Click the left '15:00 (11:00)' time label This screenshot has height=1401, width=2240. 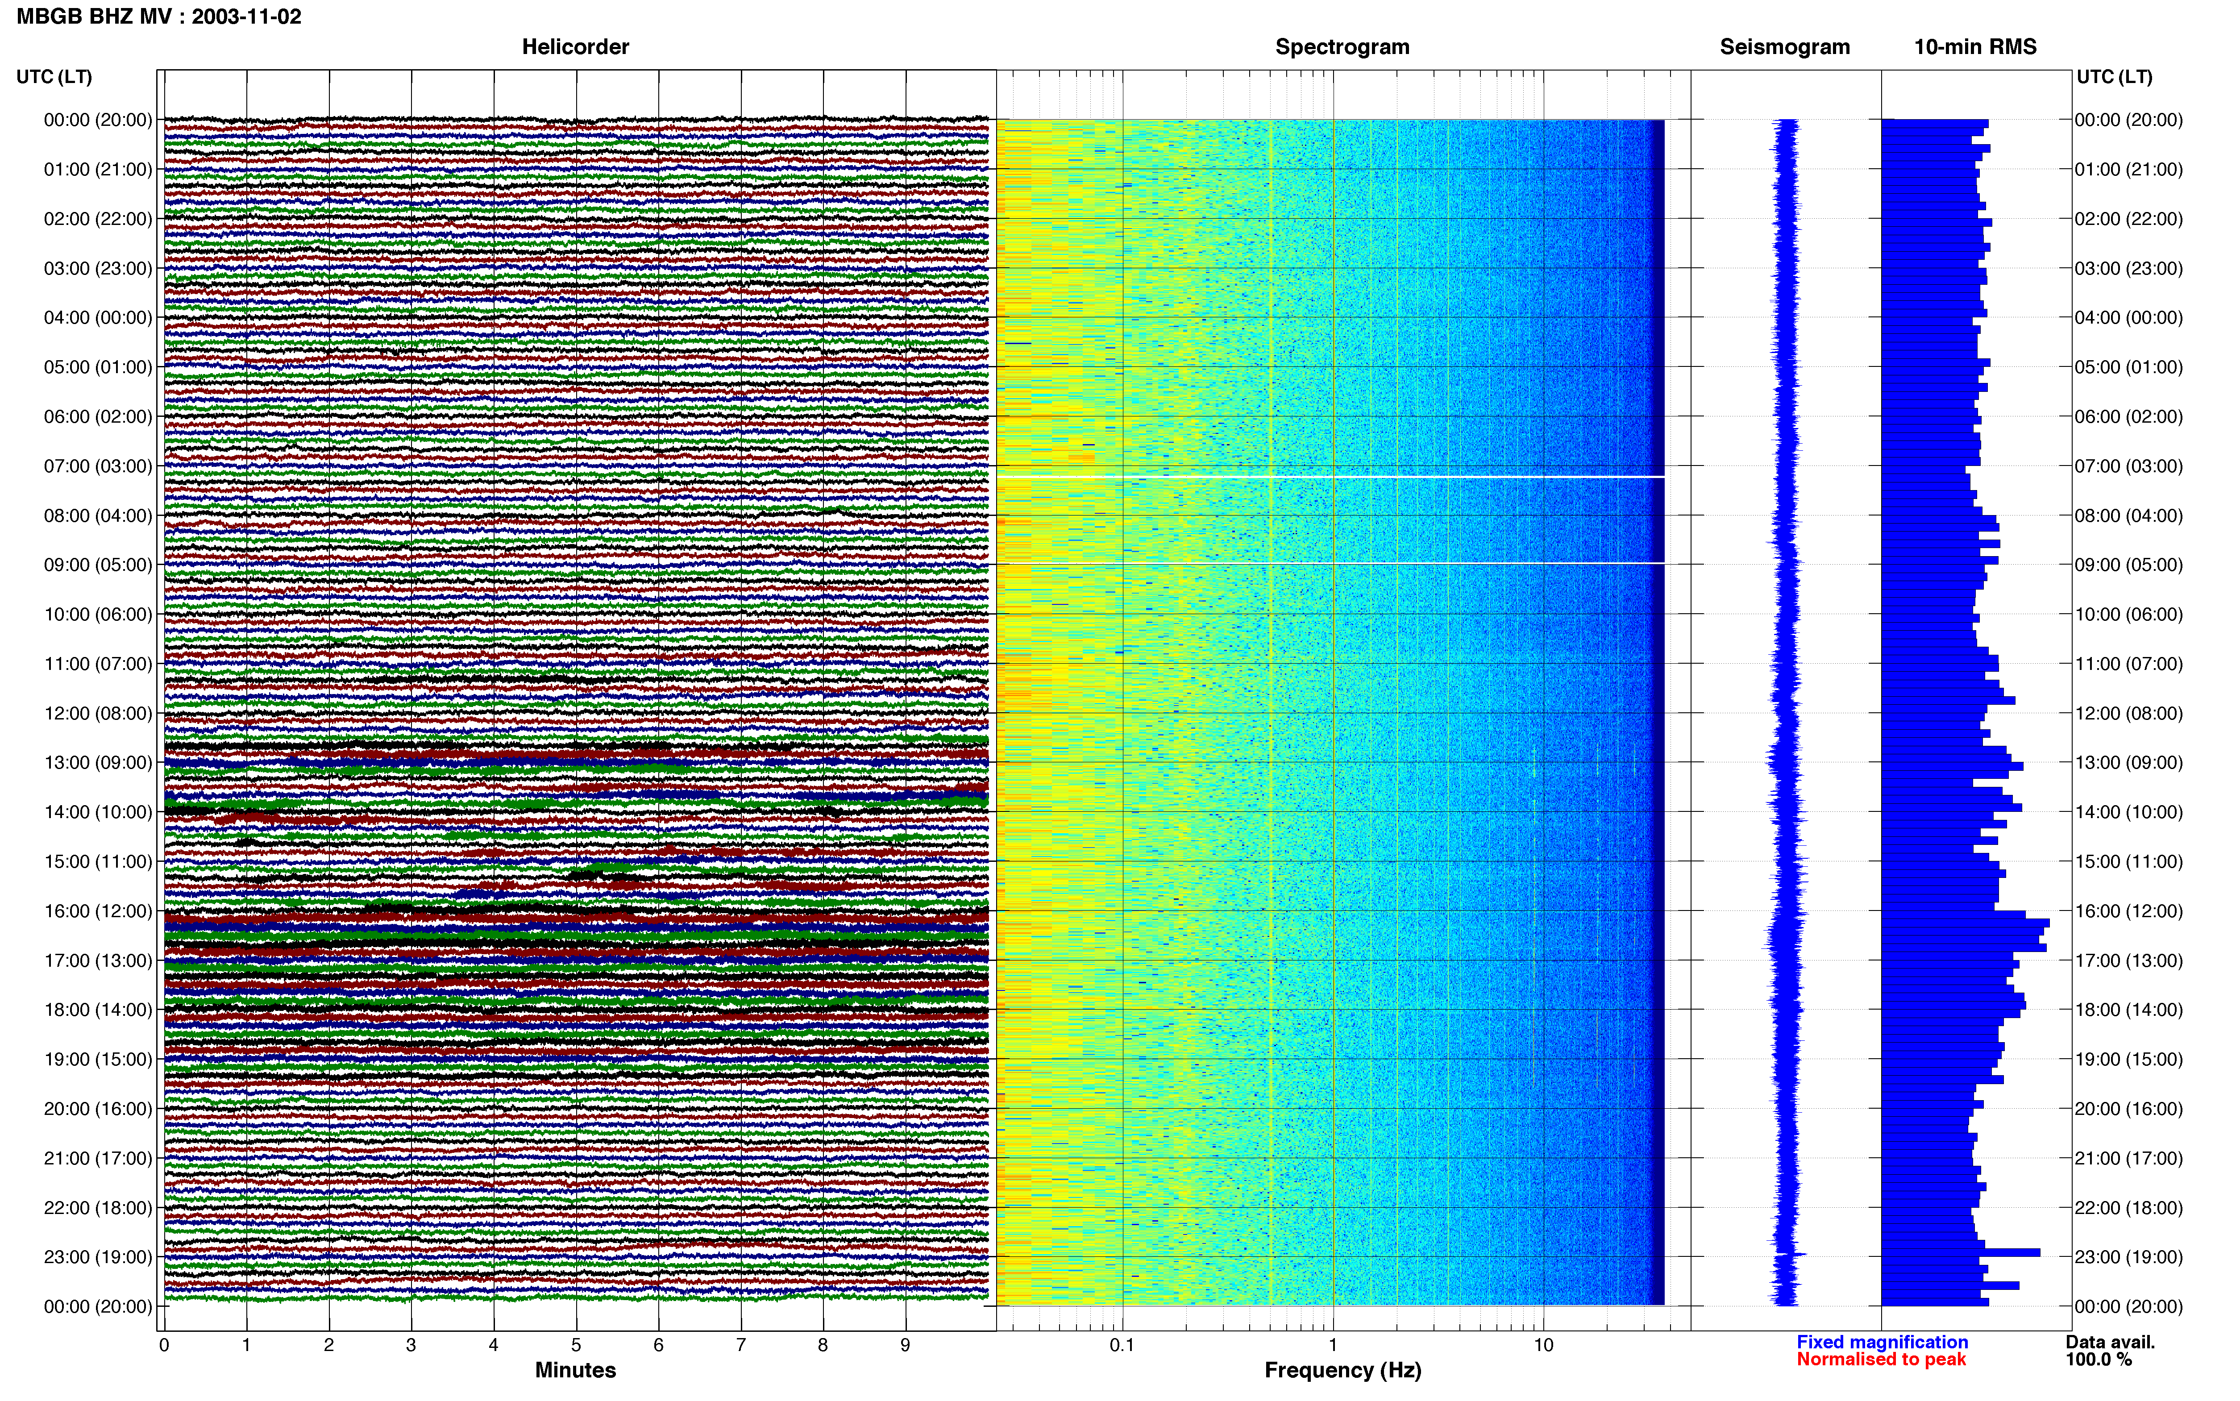point(98,862)
